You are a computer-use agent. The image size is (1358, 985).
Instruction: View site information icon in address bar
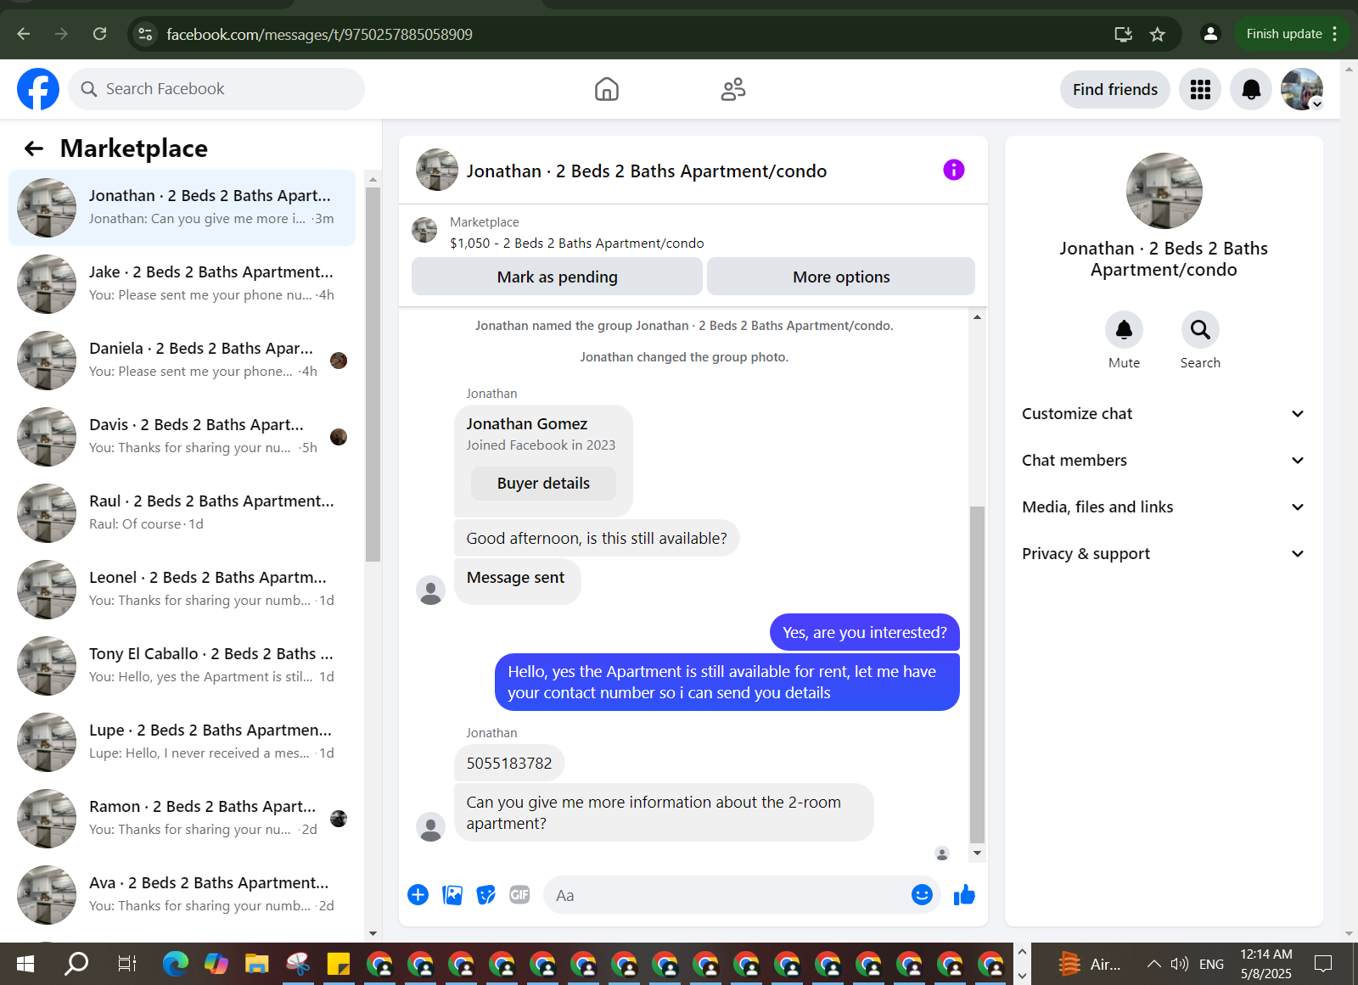(x=145, y=34)
